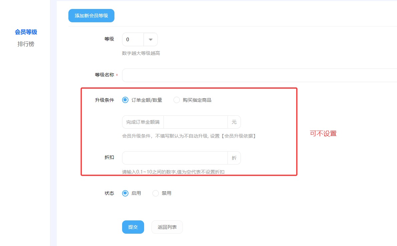Click the dropdown arrow beside value 0
The height and width of the screenshot is (246, 397).
(150, 39)
